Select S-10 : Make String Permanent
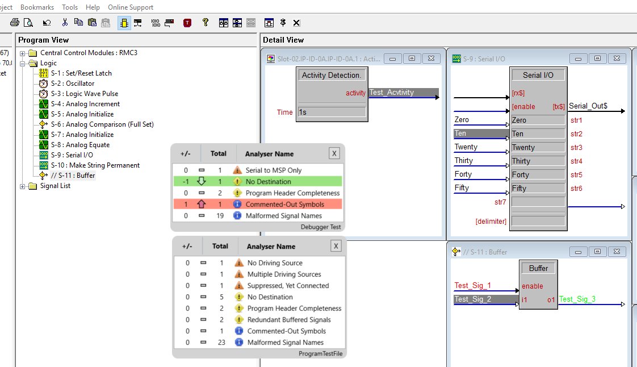 [95, 165]
